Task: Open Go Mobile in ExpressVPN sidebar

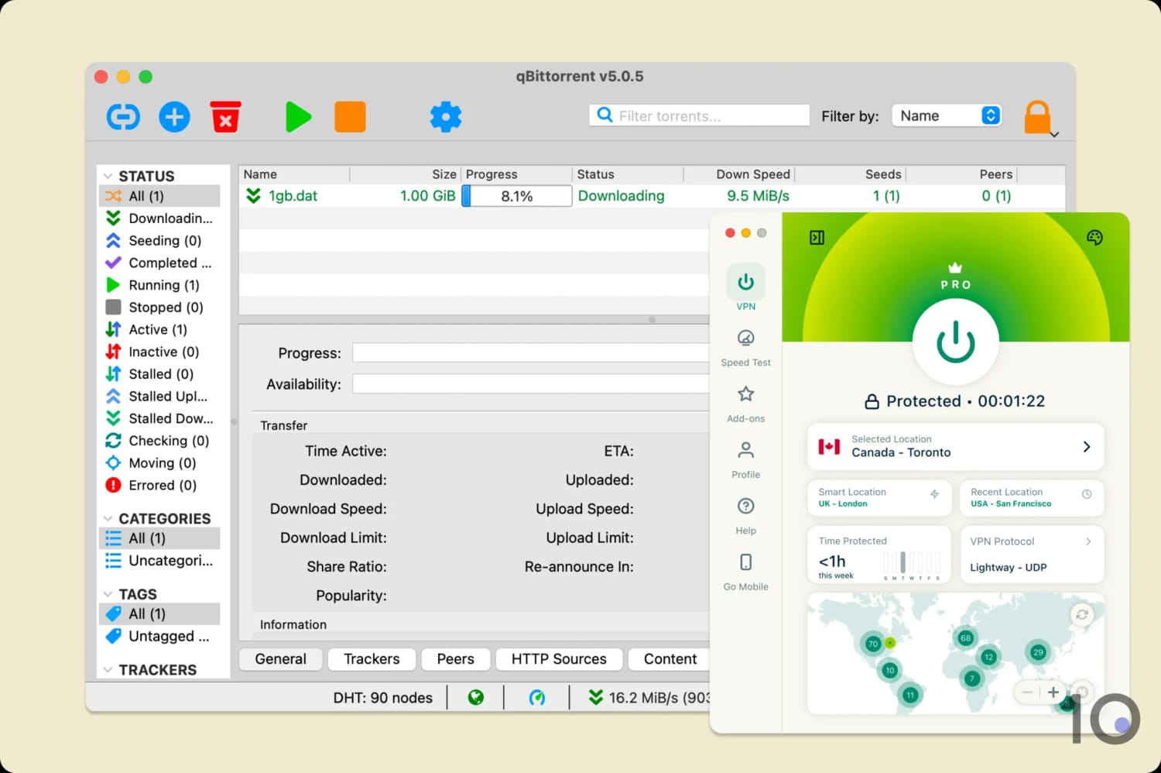Action: 746,572
